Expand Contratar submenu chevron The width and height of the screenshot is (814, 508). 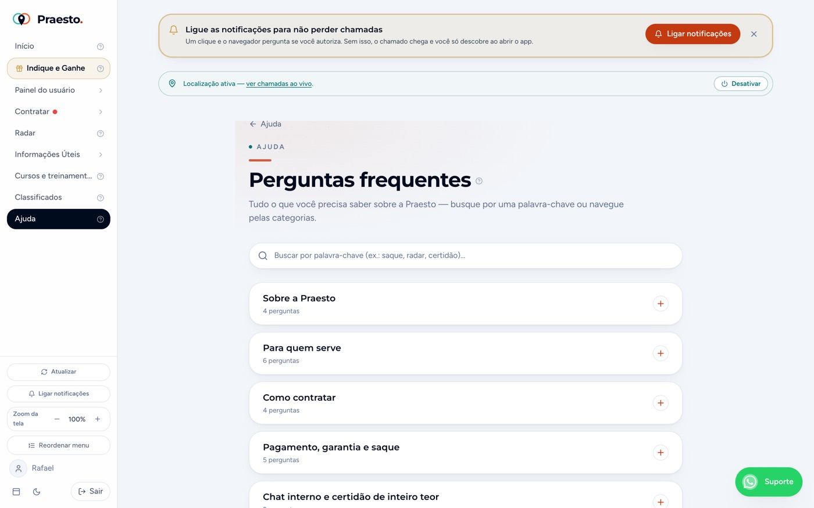click(101, 112)
